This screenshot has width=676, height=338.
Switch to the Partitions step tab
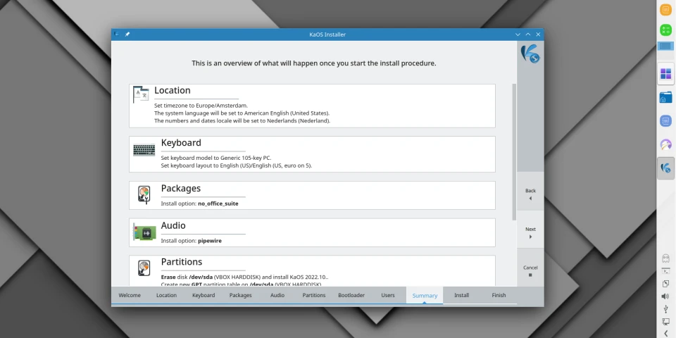pos(314,296)
